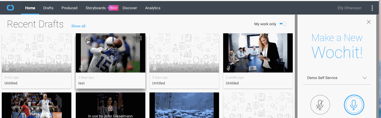The image size is (381, 118).
Task: Go to the Storyboards tab
Action: [96, 8]
